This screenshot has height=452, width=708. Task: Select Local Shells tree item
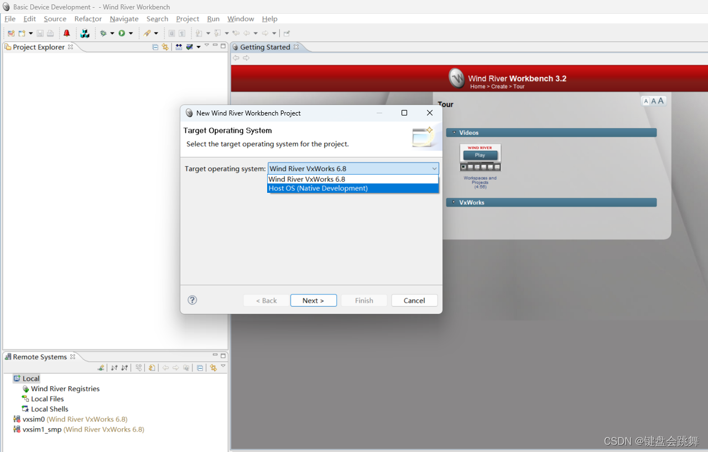[45, 409]
